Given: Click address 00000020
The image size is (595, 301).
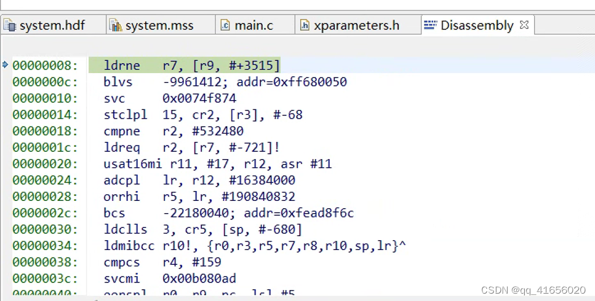Looking at the screenshot, I should 45,163.
